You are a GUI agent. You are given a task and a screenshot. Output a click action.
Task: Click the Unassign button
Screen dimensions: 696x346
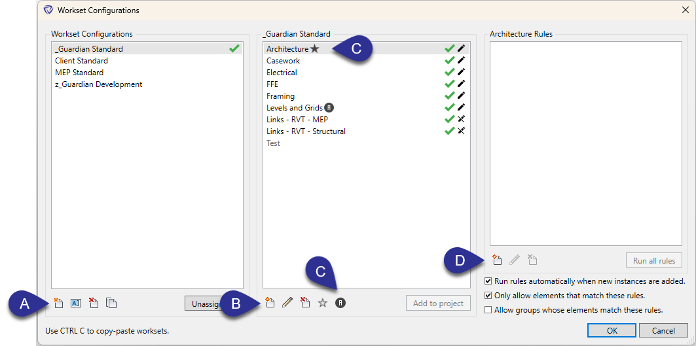coord(204,303)
